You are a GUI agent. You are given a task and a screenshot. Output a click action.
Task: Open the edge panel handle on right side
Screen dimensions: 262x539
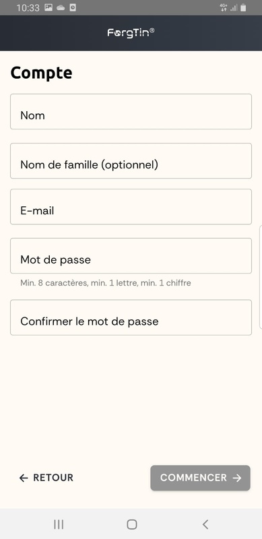260,277
